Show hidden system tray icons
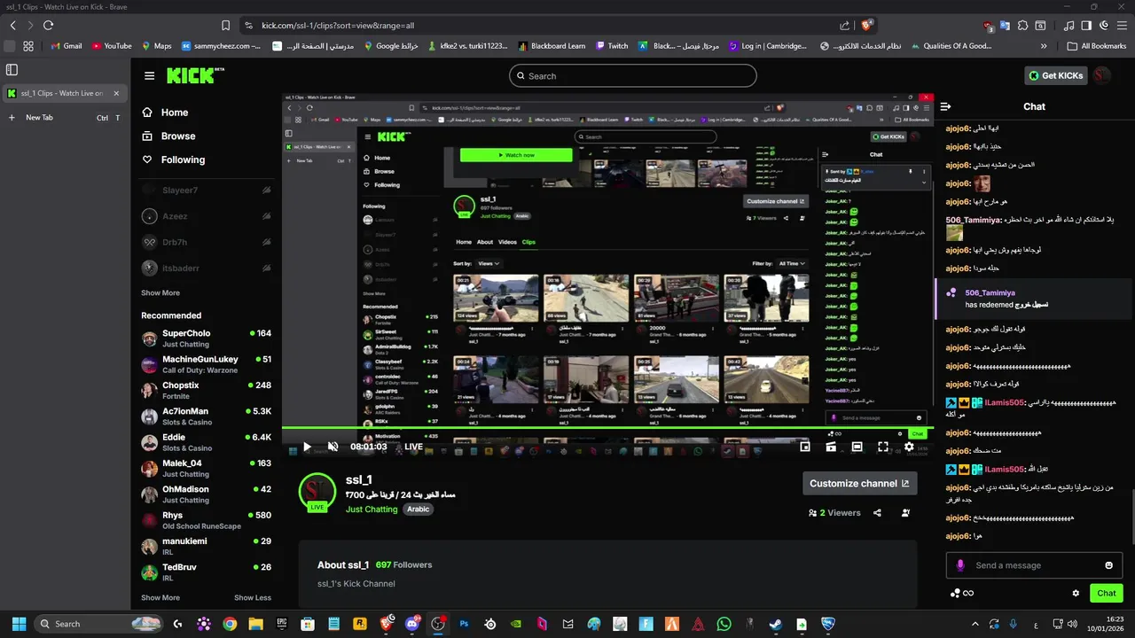This screenshot has height=638, width=1135. click(x=975, y=624)
